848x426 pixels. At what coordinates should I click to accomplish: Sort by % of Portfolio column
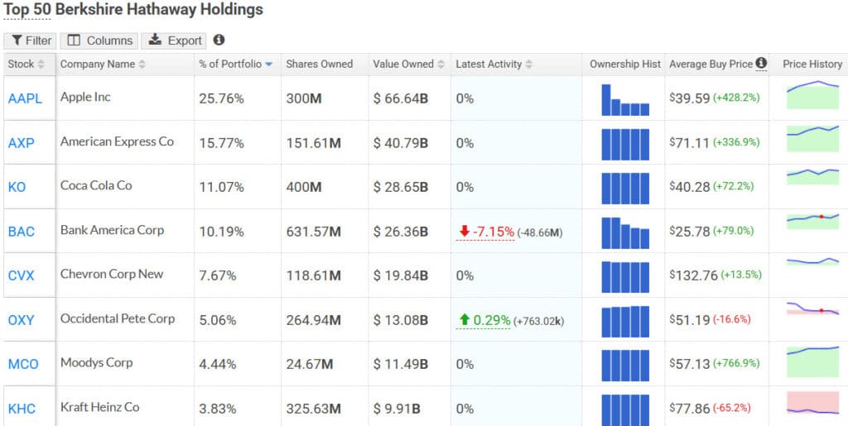(x=235, y=65)
